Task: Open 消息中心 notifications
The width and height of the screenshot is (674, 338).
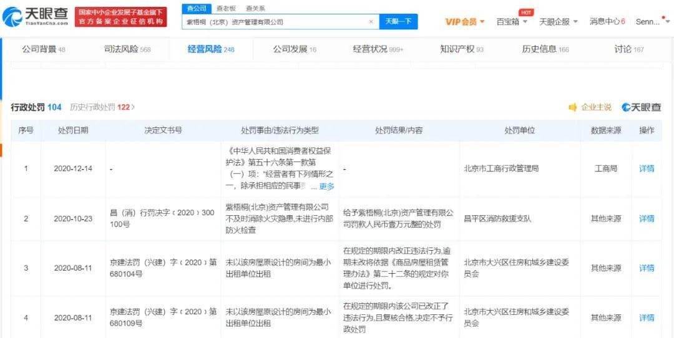Action: [607, 21]
